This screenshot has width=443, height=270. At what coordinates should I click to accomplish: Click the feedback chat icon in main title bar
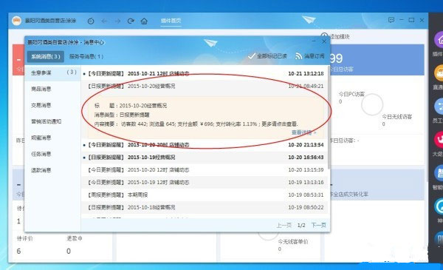pos(391,20)
